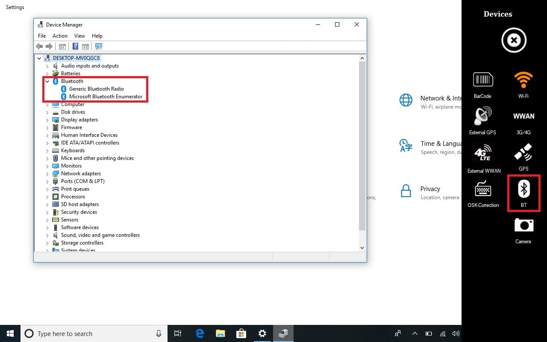547x342 pixels.
Task: Open the View menu
Action: pyautogui.click(x=79, y=36)
